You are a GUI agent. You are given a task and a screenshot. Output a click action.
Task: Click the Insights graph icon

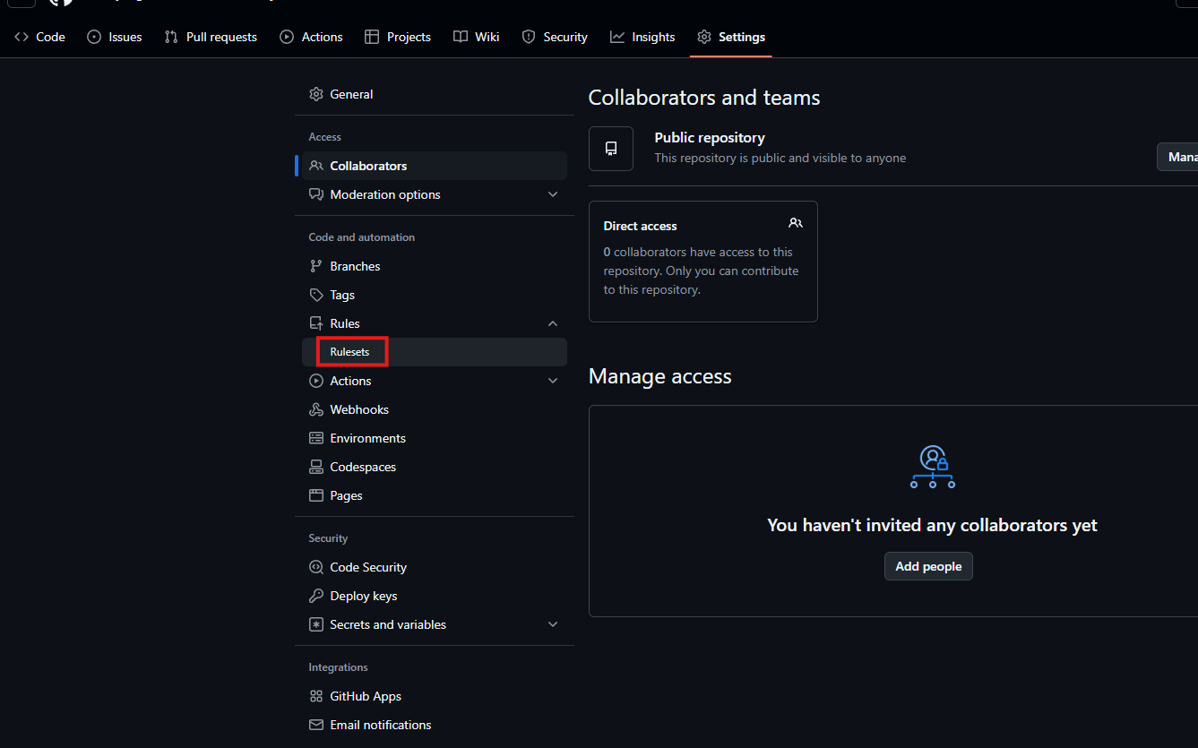[x=617, y=37]
